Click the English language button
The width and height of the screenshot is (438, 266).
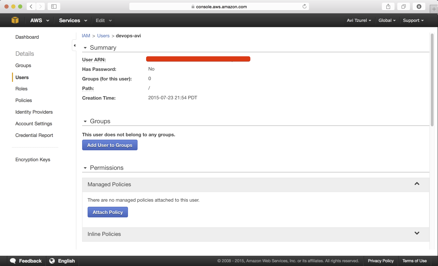coord(62,261)
